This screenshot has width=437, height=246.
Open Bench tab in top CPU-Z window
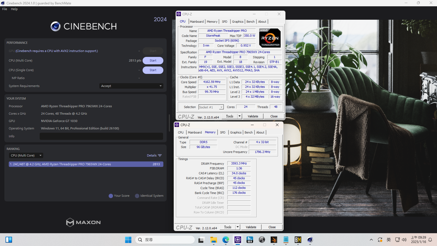tap(250, 22)
